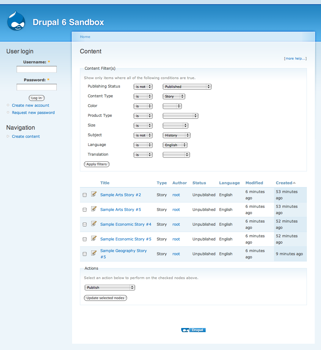Open the Publishing Status value dropdown
The height and width of the screenshot is (350, 321).
tap(187, 87)
